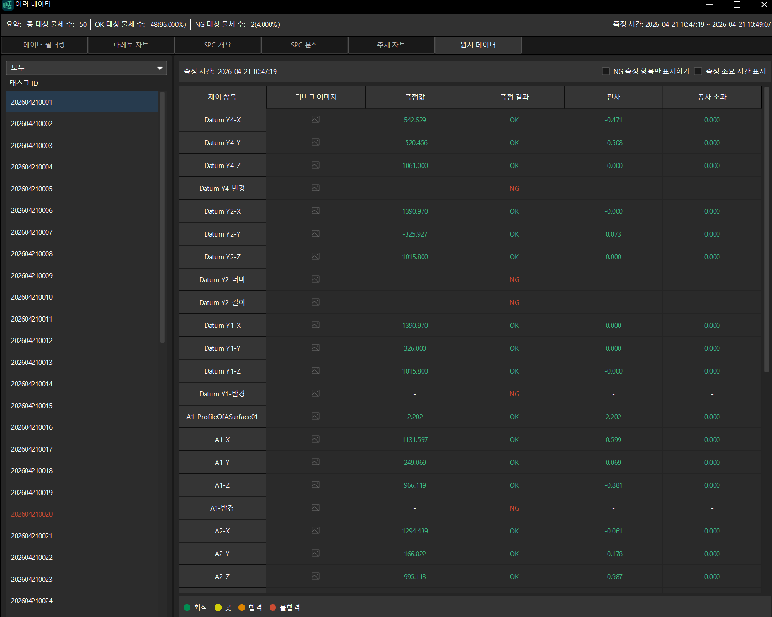Open debug image for A1-Y row
The image size is (772, 617).
pyautogui.click(x=316, y=462)
